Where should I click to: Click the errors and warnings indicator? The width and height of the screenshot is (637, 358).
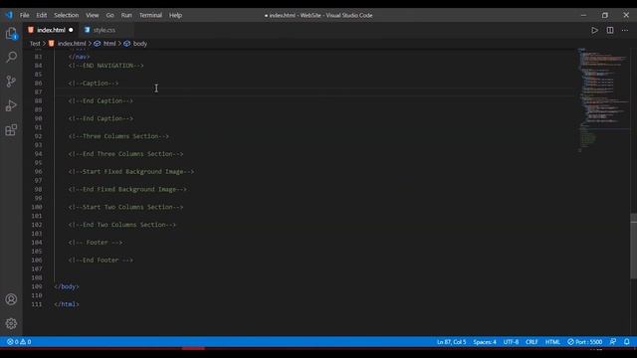19,342
